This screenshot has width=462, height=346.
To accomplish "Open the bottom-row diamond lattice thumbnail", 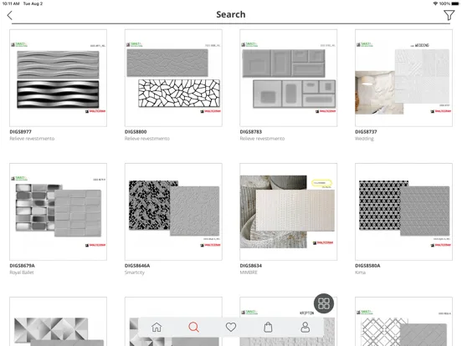I will coord(403,322).
